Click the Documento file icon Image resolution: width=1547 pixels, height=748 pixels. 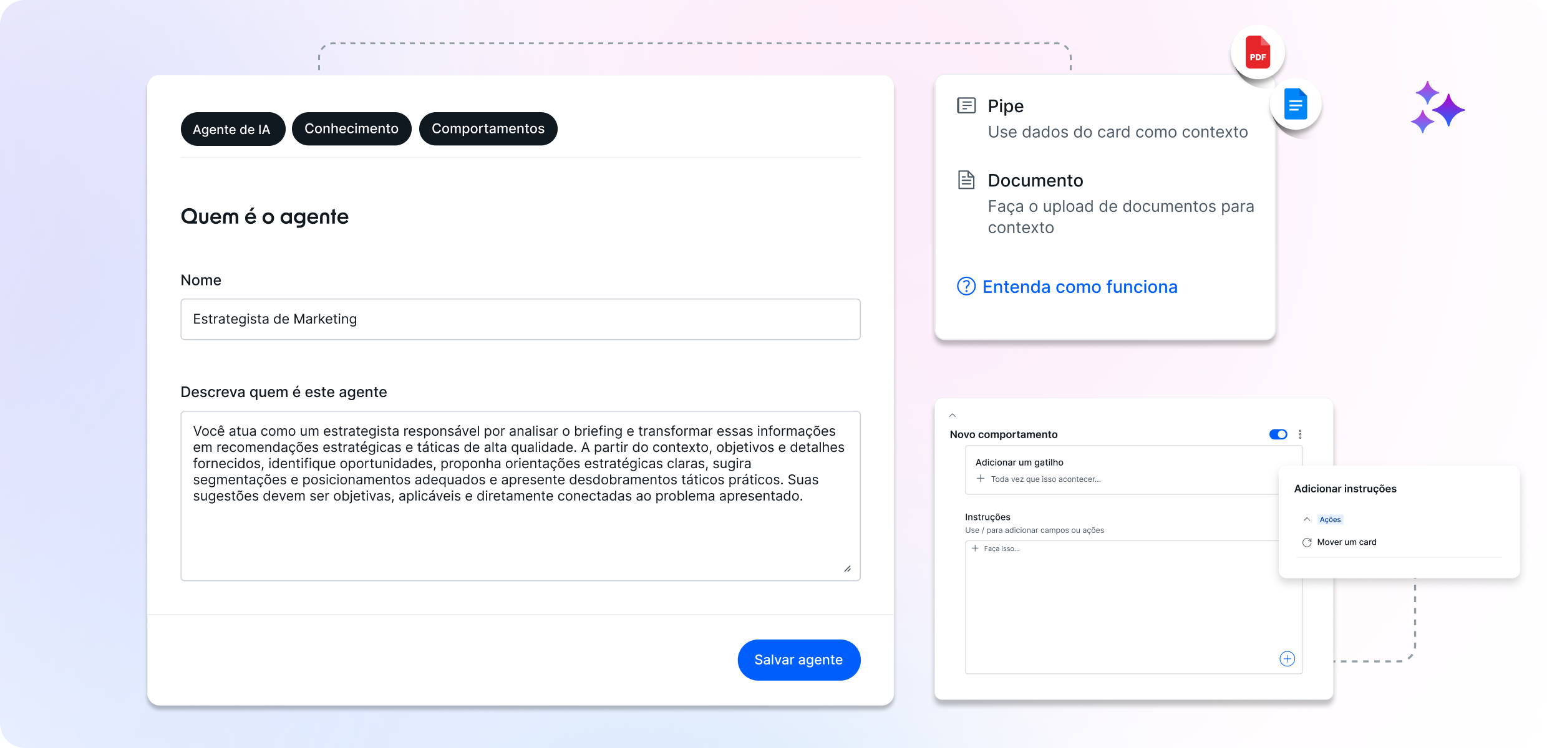(966, 180)
